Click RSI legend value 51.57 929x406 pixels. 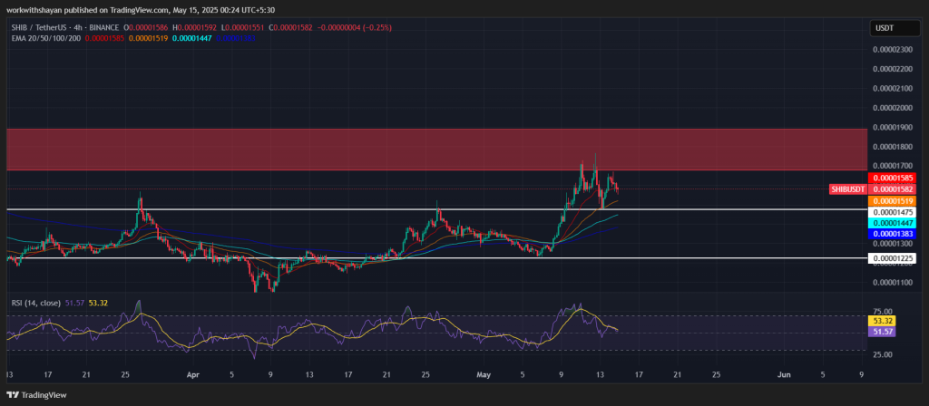pyautogui.click(x=73, y=303)
